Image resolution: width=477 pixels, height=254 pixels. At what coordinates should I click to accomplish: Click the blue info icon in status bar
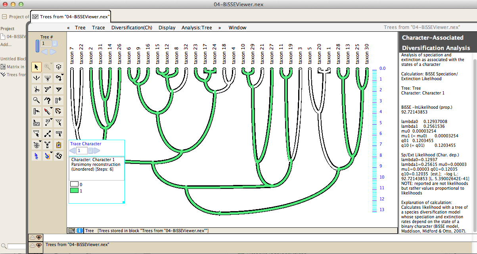pyautogui.click(x=79, y=231)
